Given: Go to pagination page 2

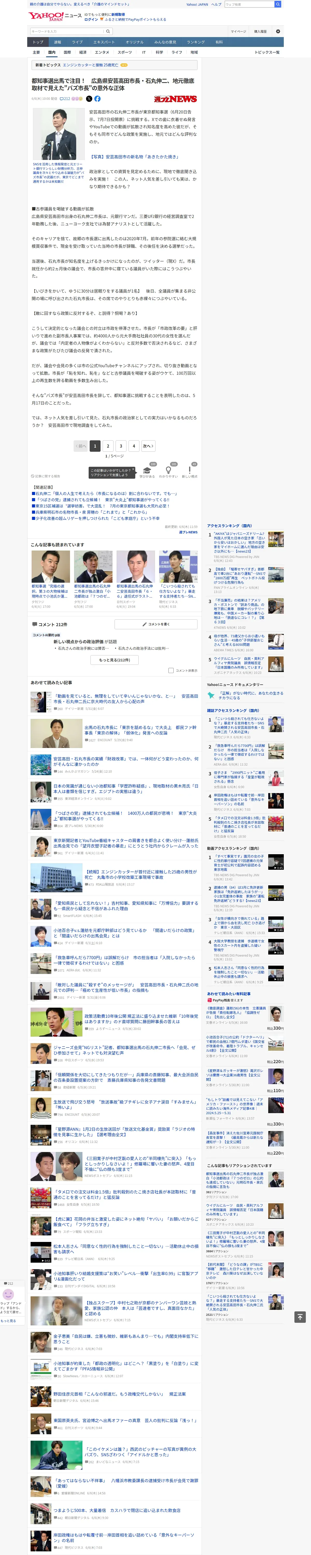Looking at the screenshot, I should coord(108,446).
